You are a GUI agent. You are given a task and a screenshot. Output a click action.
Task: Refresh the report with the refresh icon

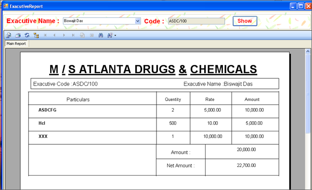27,36
